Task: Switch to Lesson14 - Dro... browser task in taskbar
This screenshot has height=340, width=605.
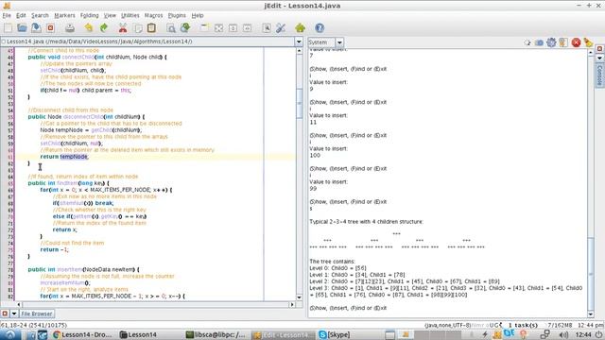Action: (82, 334)
